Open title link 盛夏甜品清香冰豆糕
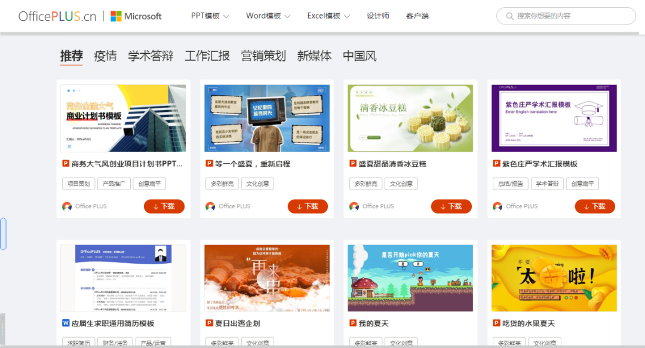Screen dimensions: 645x348 pyautogui.click(x=392, y=163)
